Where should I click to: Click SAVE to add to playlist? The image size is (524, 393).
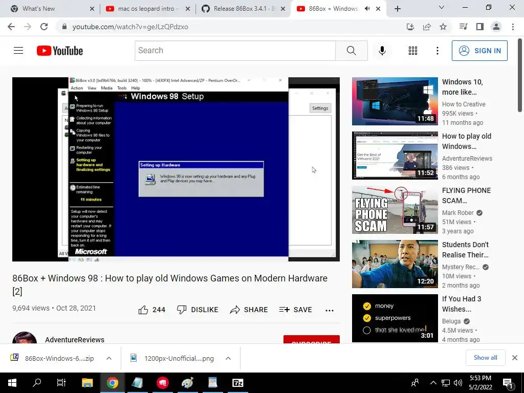pyautogui.click(x=295, y=310)
